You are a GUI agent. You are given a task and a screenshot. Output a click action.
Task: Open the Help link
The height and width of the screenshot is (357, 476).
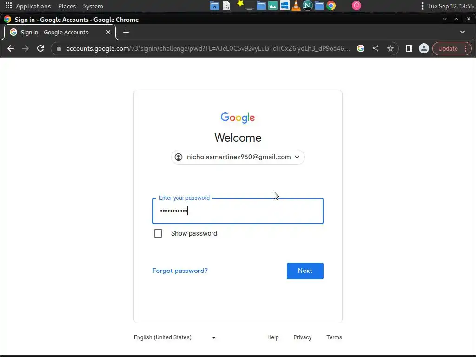pyautogui.click(x=272, y=337)
